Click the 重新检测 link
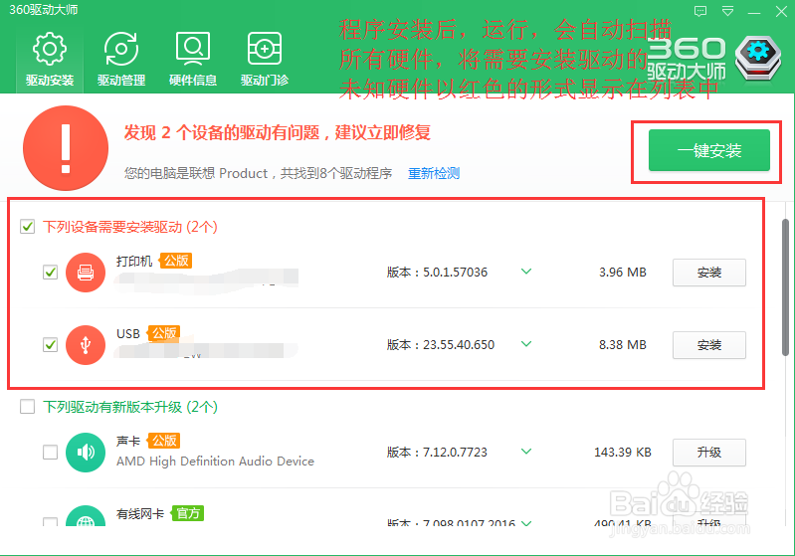795x556 pixels. click(x=434, y=173)
